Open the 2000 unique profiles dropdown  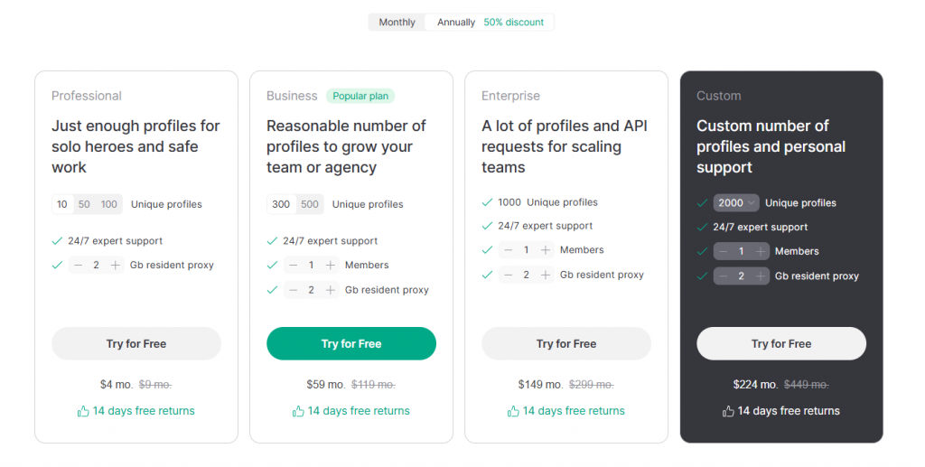(x=736, y=203)
